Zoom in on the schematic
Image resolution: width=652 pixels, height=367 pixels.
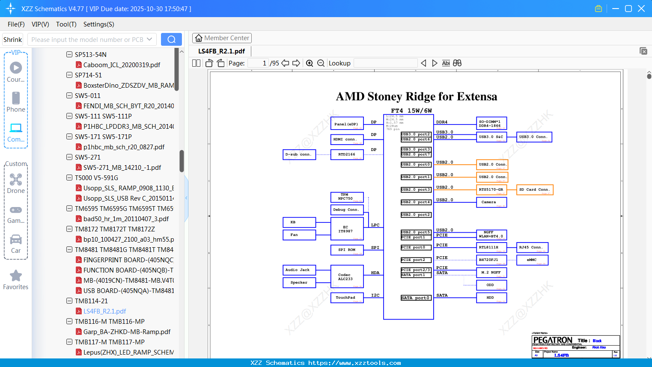[x=310, y=63]
